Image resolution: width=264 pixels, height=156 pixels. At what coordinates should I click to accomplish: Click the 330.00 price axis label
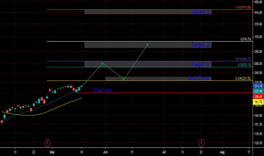258,37
